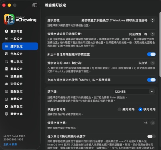This screenshot has height=150, width=161.
Task: Click the switch icon beside 行為設定
Action: [7, 54]
